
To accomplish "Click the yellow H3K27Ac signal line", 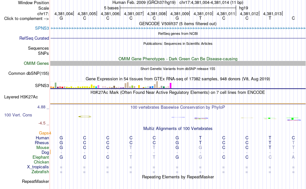I will click(x=178, y=104).
